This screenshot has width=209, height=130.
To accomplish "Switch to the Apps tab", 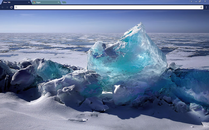I will tap(47, 2).
